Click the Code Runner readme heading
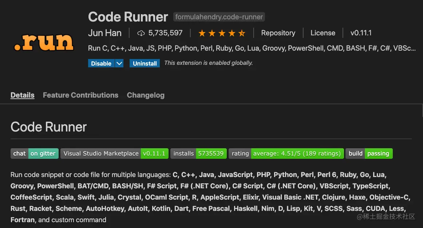Viewport: 423px width, 228px height. tap(48, 127)
